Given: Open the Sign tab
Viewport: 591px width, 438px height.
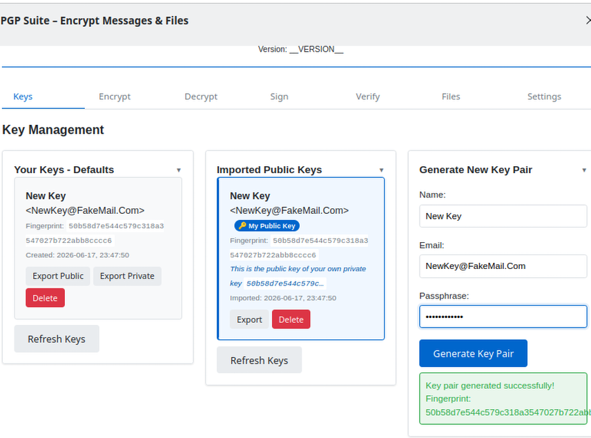Looking at the screenshot, I should tap(280, 97).
